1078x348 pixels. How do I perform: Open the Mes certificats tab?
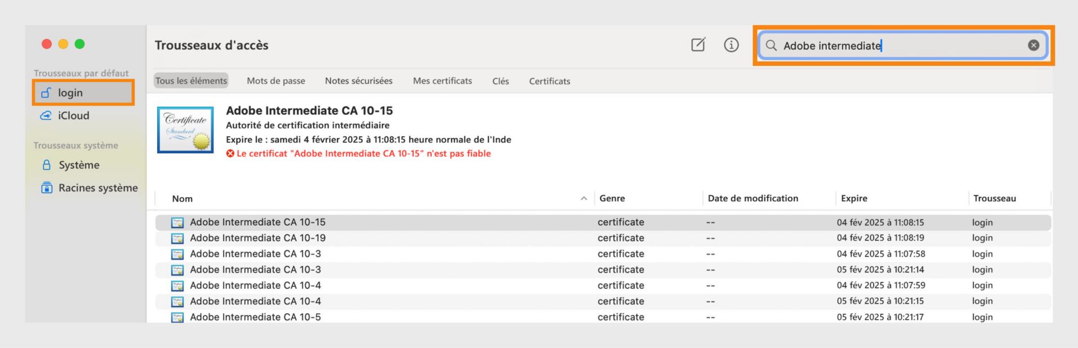click(442, 81)
